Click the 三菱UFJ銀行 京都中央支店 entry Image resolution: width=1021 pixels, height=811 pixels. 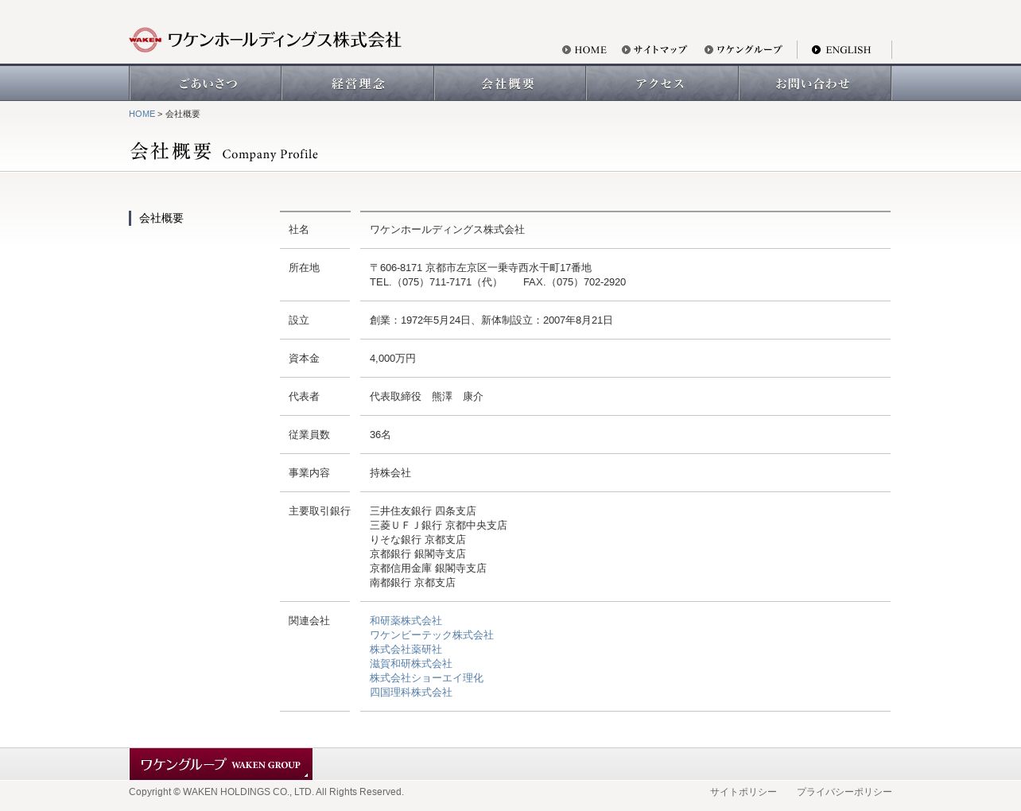[438, 526]
